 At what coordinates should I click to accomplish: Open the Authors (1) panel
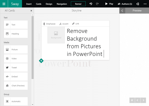[125, 4]
